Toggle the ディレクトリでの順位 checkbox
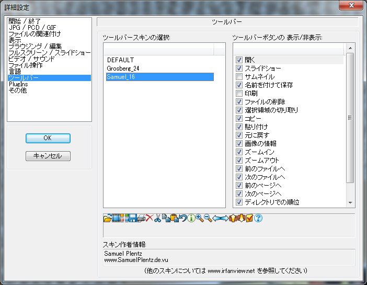367x285 pixels. (239, 202)
